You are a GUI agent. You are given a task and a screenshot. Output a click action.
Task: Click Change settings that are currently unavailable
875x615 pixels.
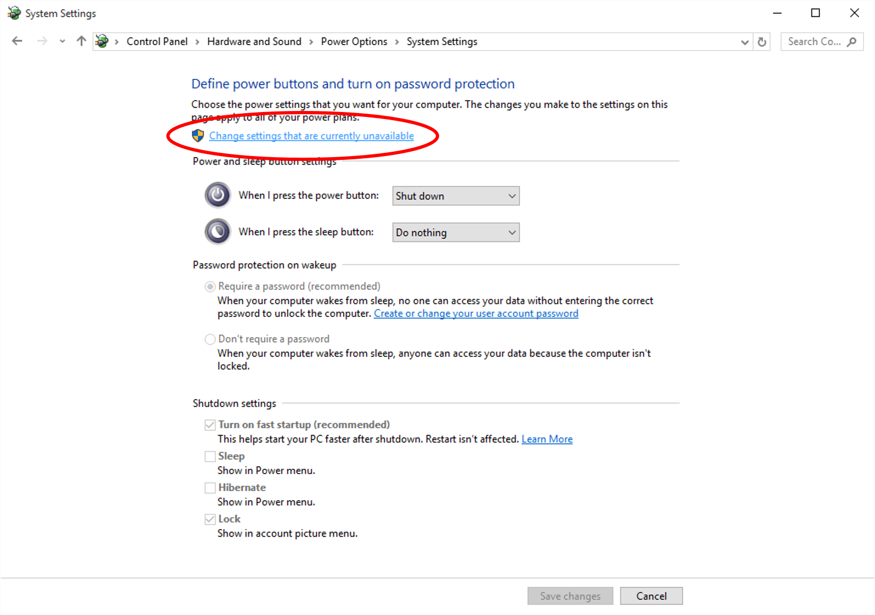(311, 135)
